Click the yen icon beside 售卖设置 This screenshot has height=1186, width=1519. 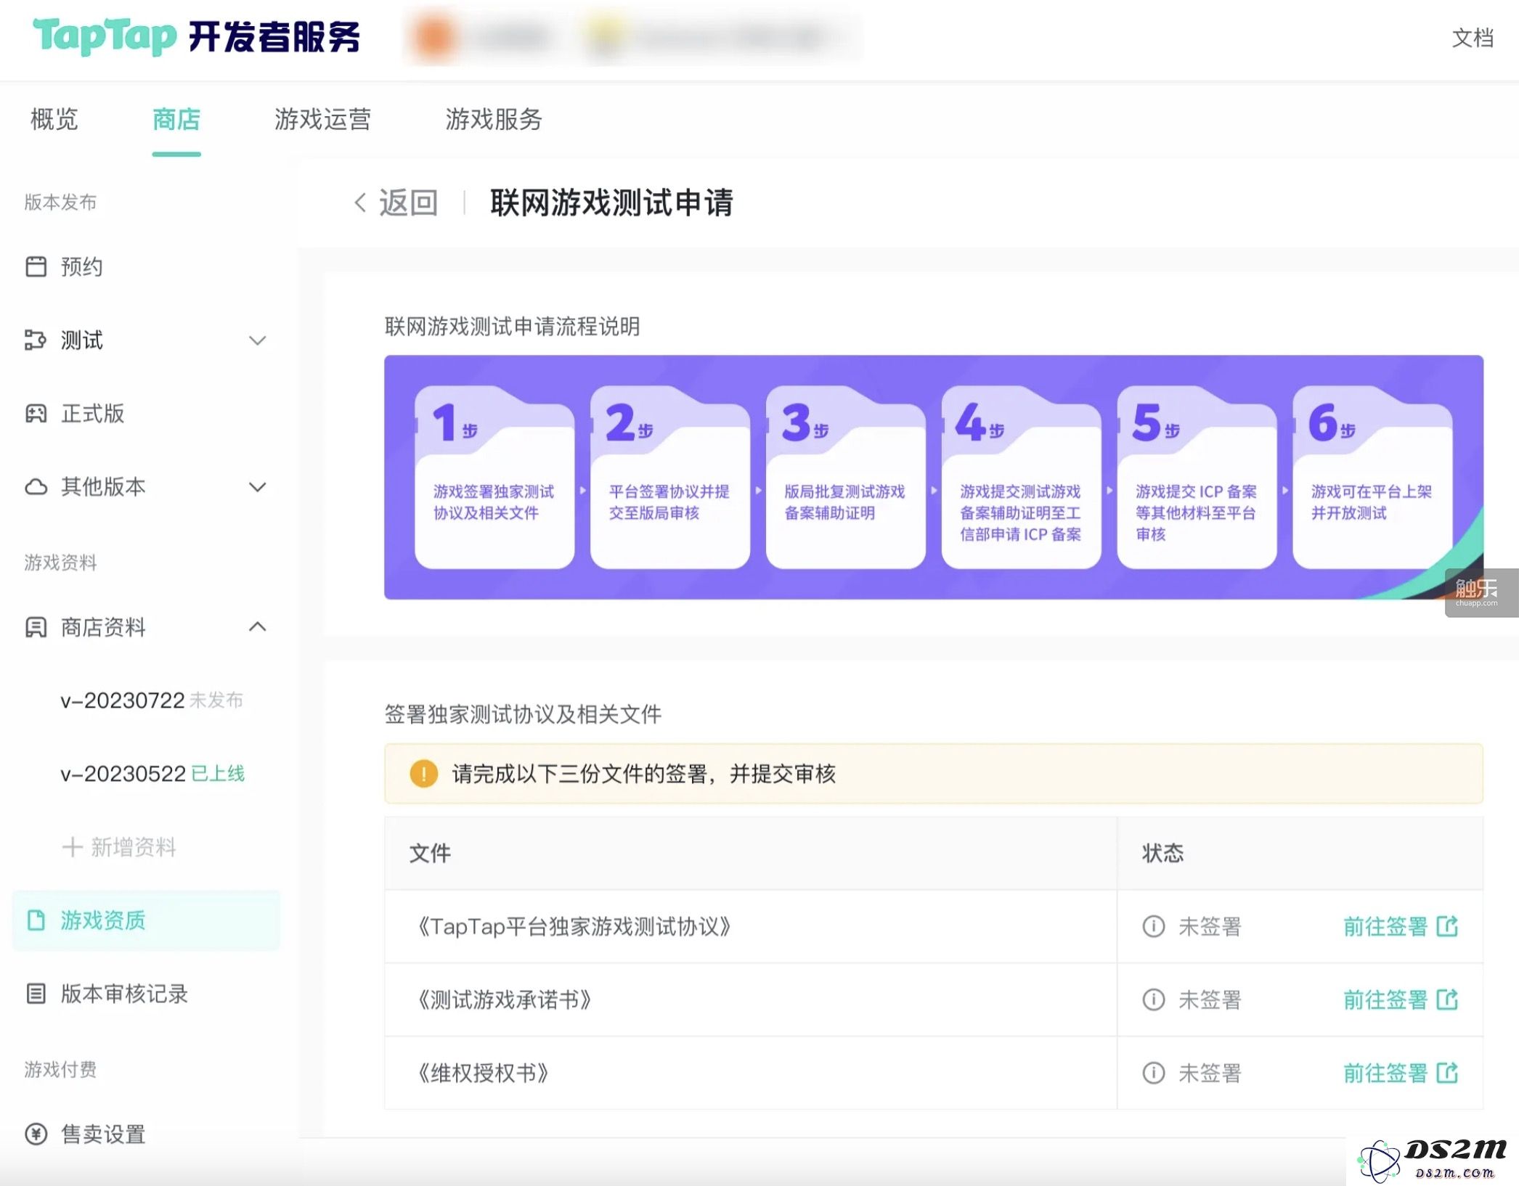pyautogui.click(x=36, y=1133)
